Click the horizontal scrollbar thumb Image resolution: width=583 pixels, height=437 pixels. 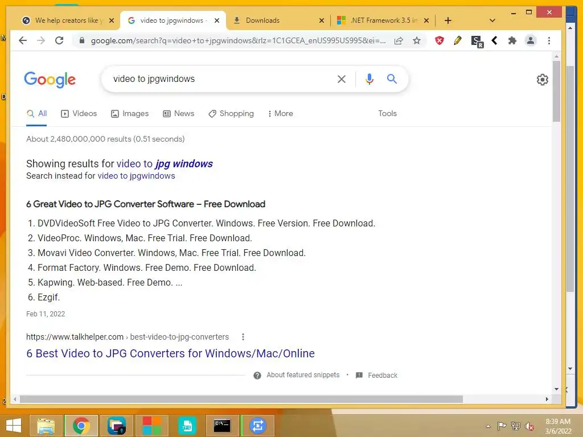click(241, 399)
